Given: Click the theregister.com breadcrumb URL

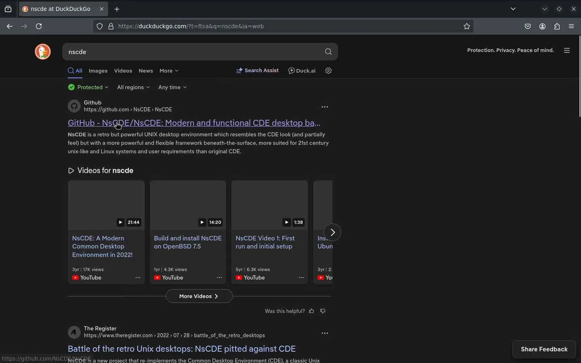Looking at the screenshot, I should click(174, 336).
